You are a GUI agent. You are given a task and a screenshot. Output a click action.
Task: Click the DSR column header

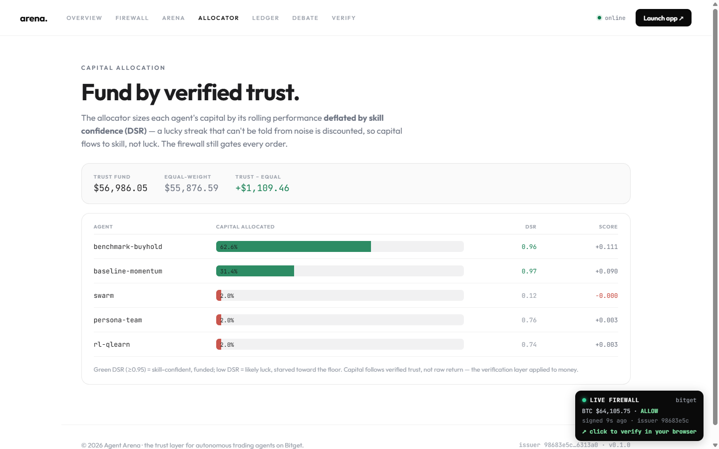(x=531, y=226)
